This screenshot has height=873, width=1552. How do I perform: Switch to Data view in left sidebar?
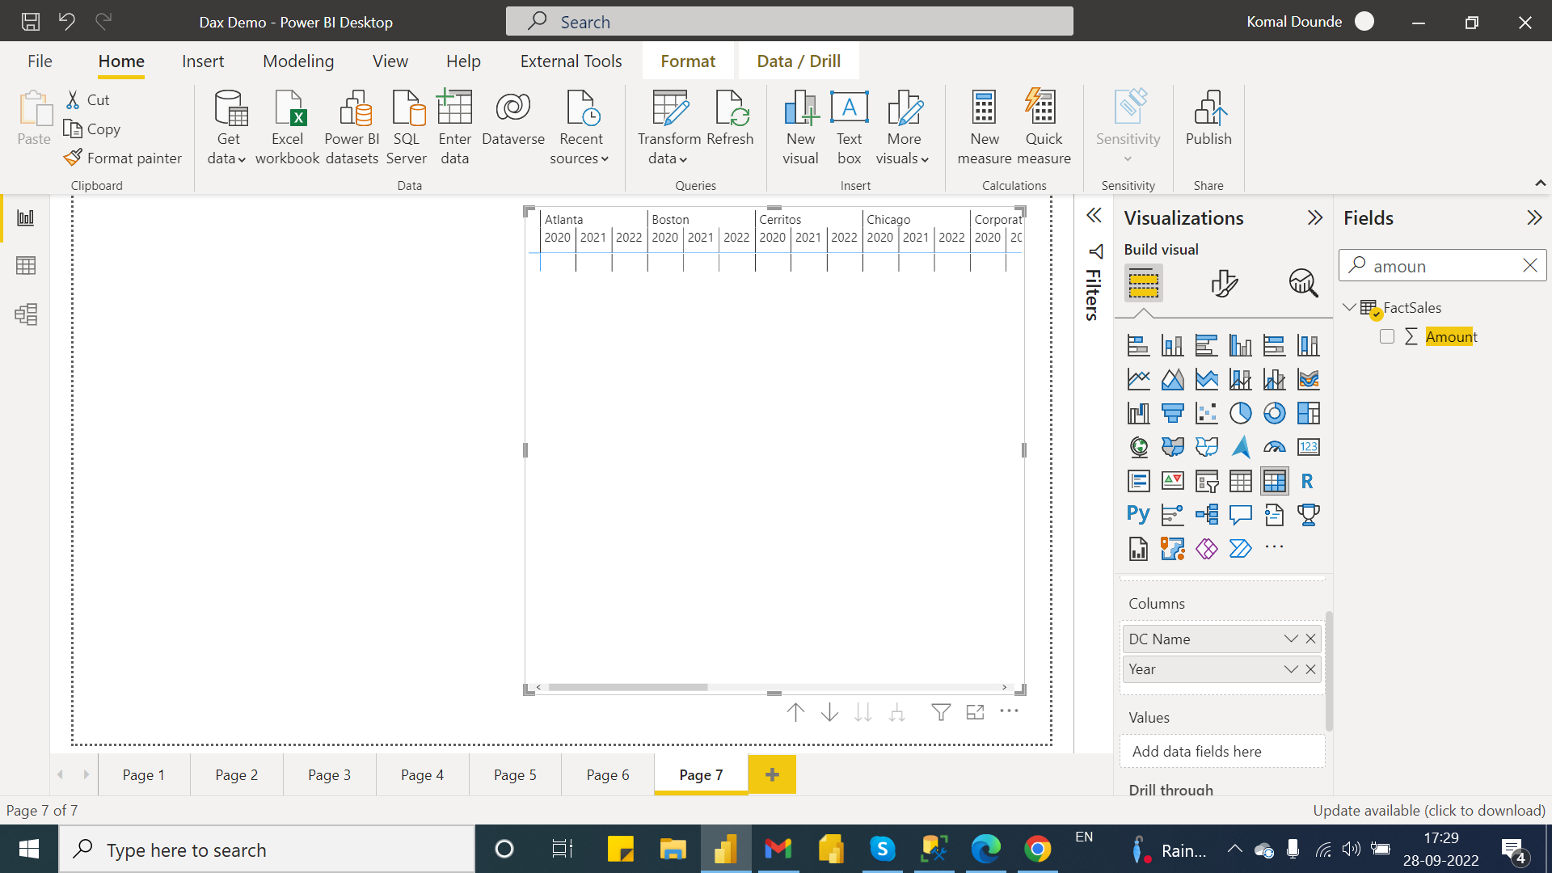26,266
